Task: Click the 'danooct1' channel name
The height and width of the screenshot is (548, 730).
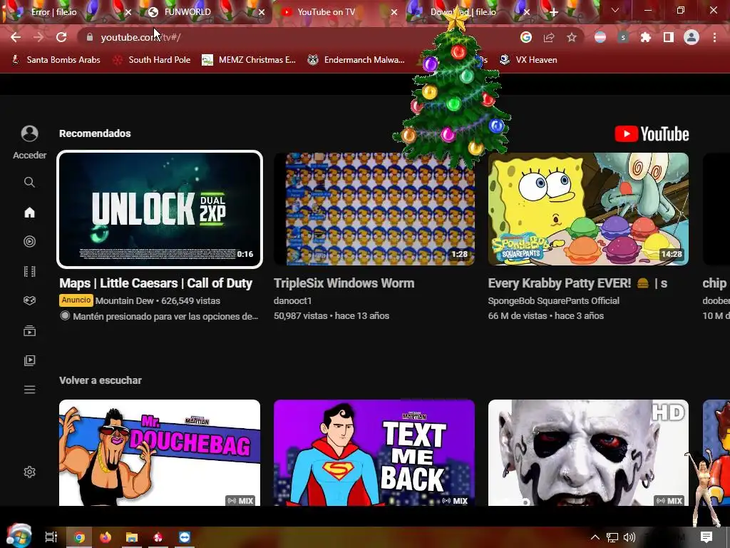Action: coord(293,300)
